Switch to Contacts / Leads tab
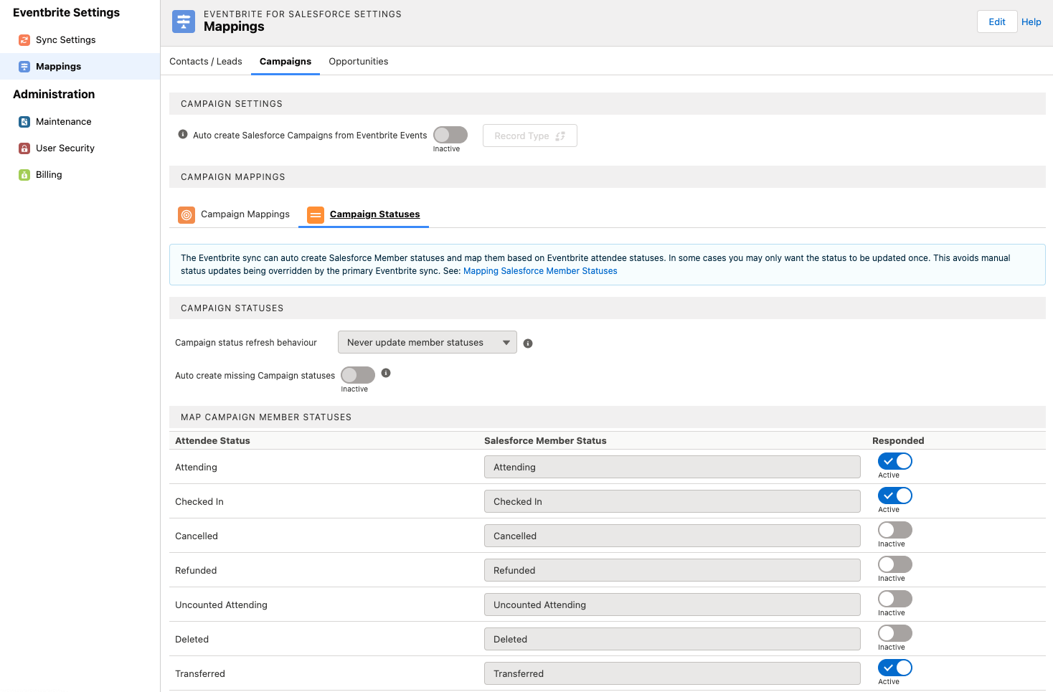The height and width of the screenshot is (692, 1053). click(206, 62)
